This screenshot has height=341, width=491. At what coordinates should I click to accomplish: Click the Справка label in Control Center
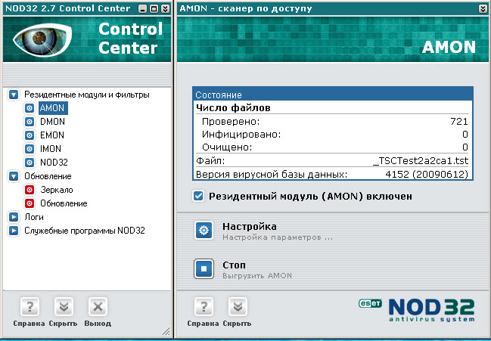pyautogui.click(x=29, y=324)
